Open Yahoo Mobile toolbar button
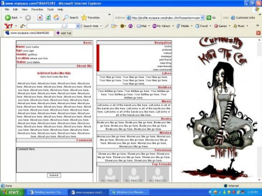The image size is (262, 196). coord(183,26)
